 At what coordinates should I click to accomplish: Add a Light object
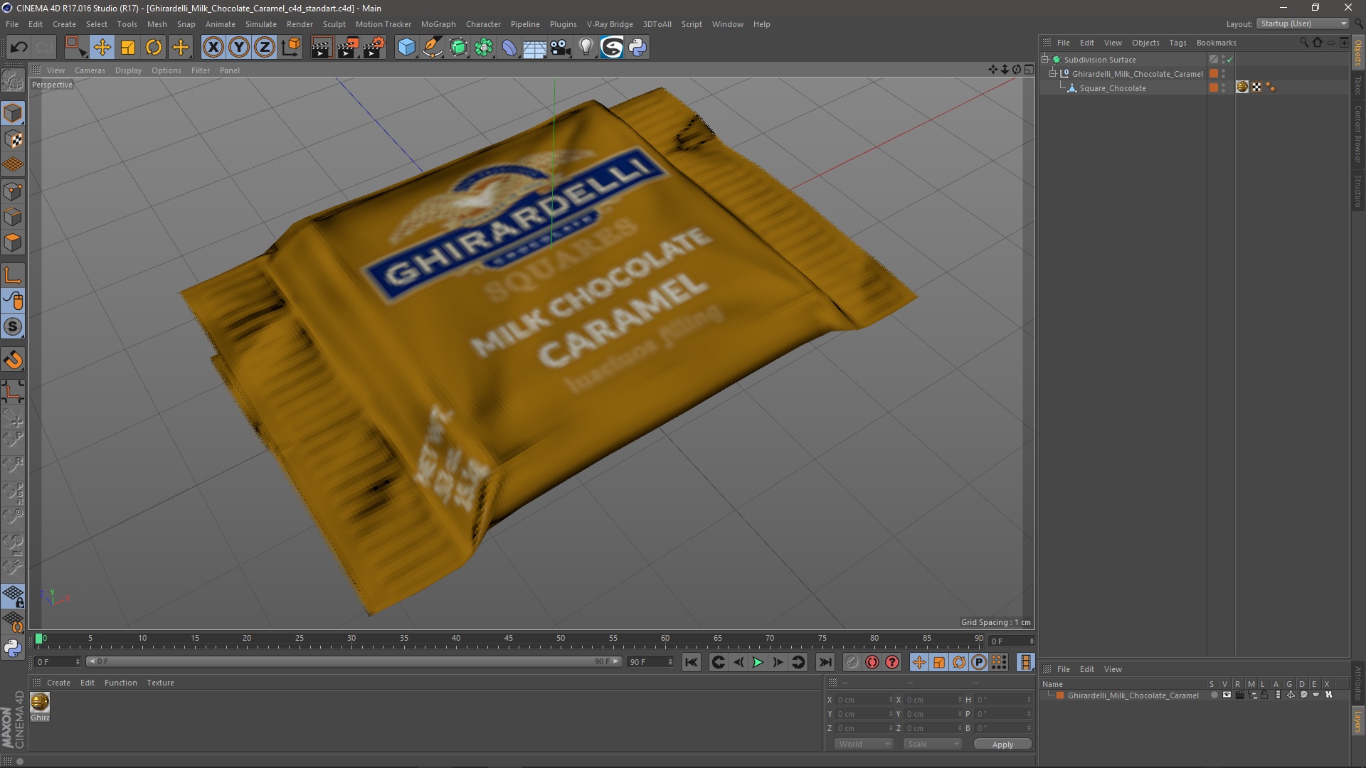click(586, 48)
